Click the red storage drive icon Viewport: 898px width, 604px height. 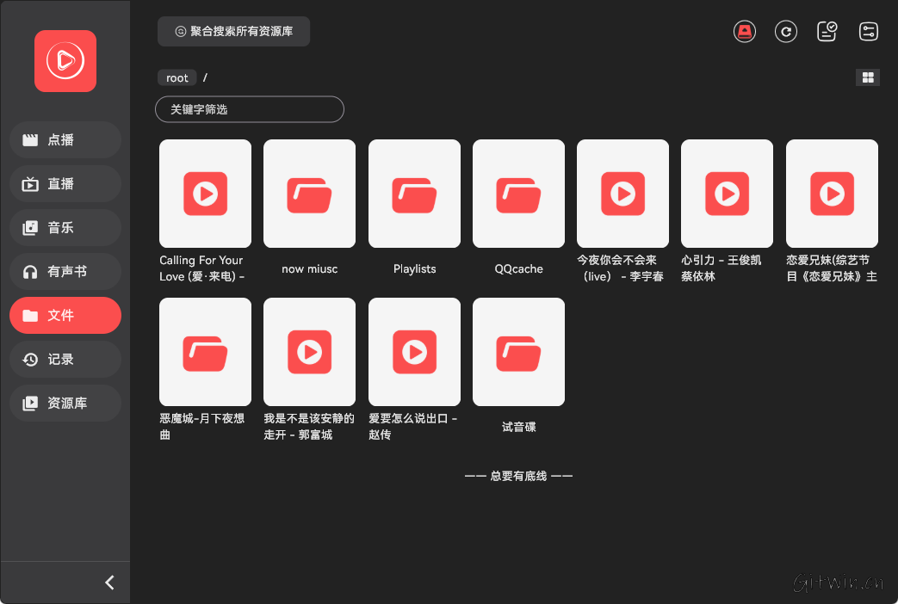(x=744, y=31)
